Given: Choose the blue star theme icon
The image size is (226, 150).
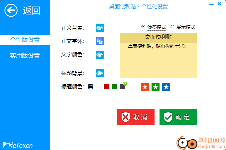Looking at the screenshot, I should 166,87.
